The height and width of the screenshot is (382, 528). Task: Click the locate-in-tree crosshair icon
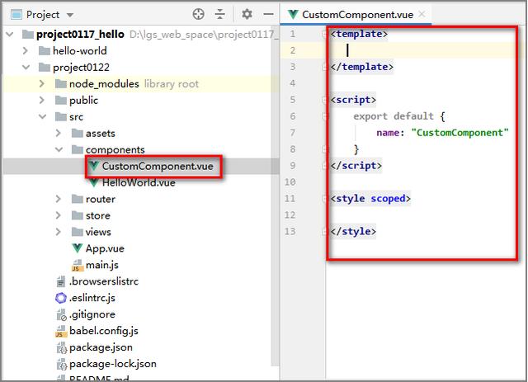pos(198,14)
